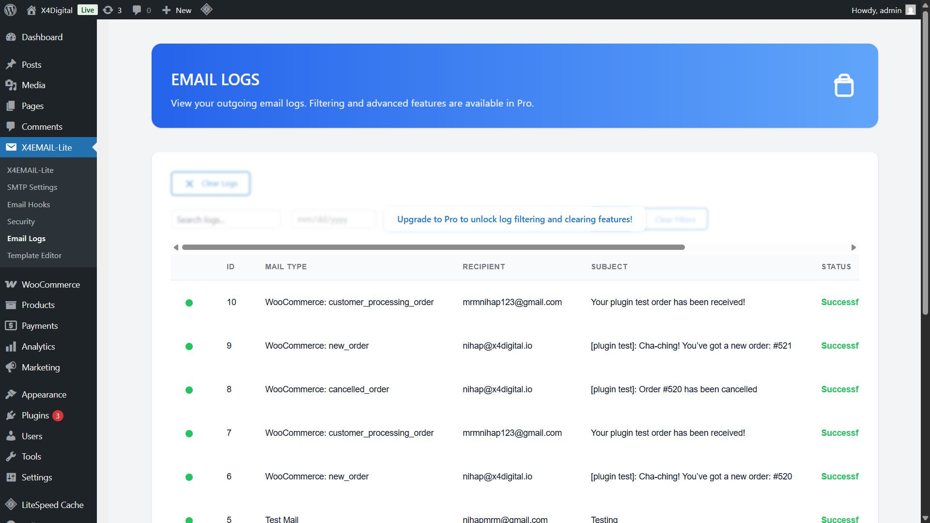Open the Plugins menu with 3 badge
The height and width of the screenshot is (523, 930).
(35, 415)
